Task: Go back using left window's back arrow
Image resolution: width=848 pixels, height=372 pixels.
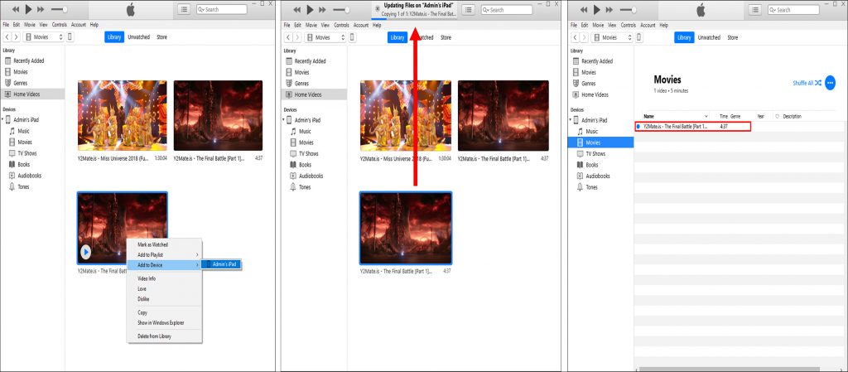Action: pos(7,36)
